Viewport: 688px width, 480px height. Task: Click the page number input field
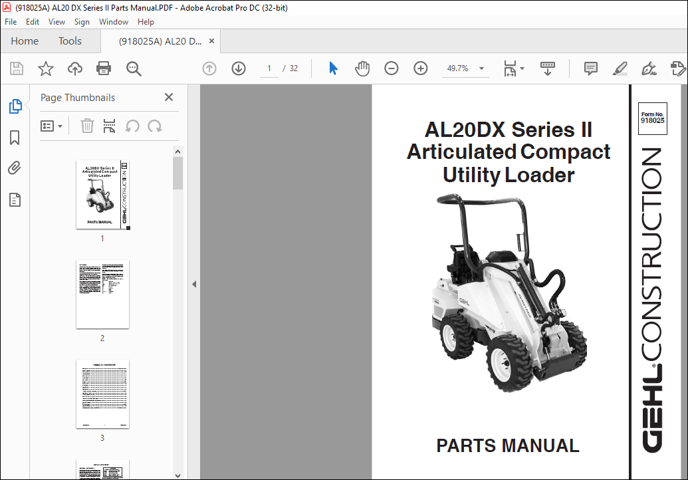coord(269,68)
